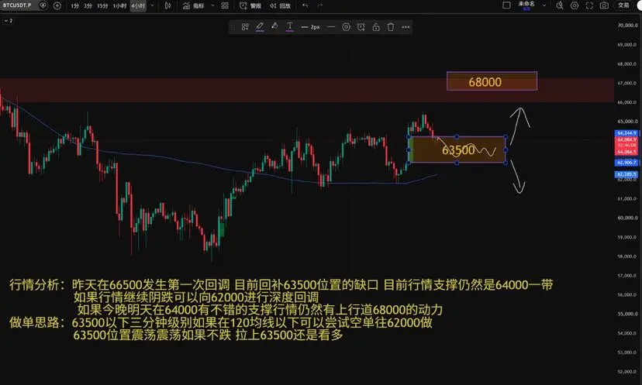Switch to the 3分 timeframe
This screenshot has width=642, height=385.
point(88,5)
